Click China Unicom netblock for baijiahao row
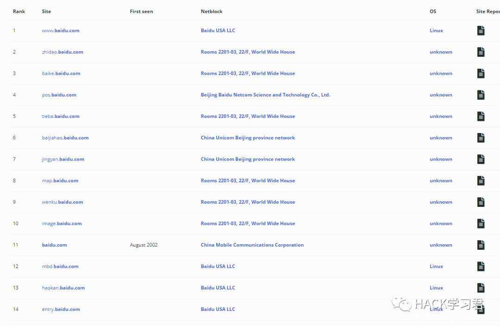Screen dimensions: 500x326 point(248,138)
